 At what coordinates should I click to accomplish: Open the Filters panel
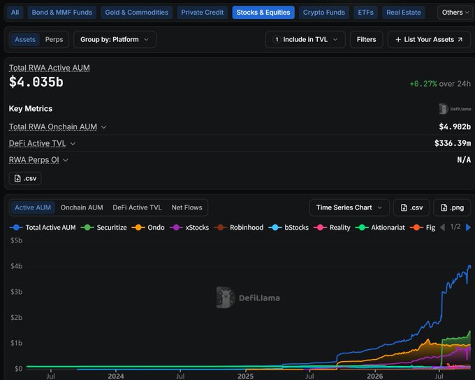pos(366,39)
